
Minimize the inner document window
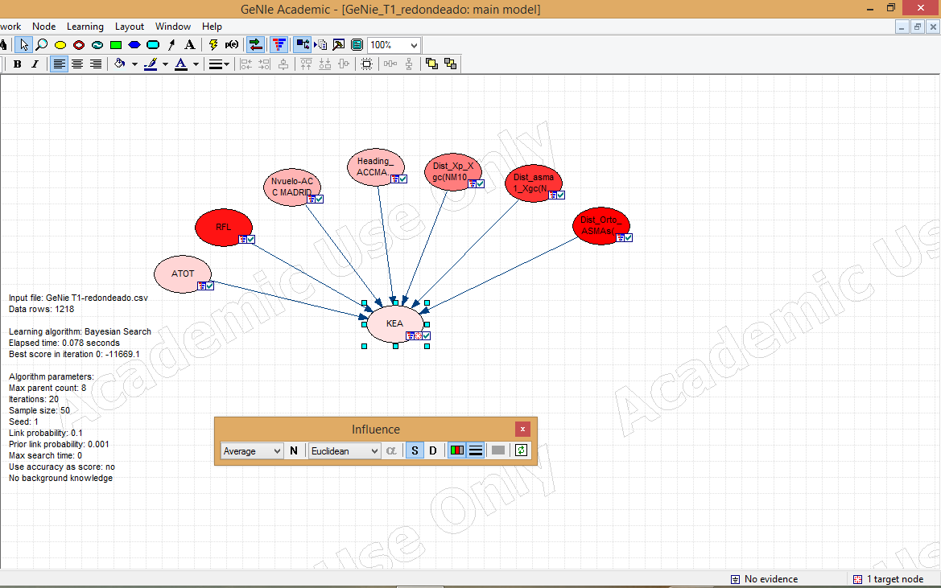[x=902, y=27]
